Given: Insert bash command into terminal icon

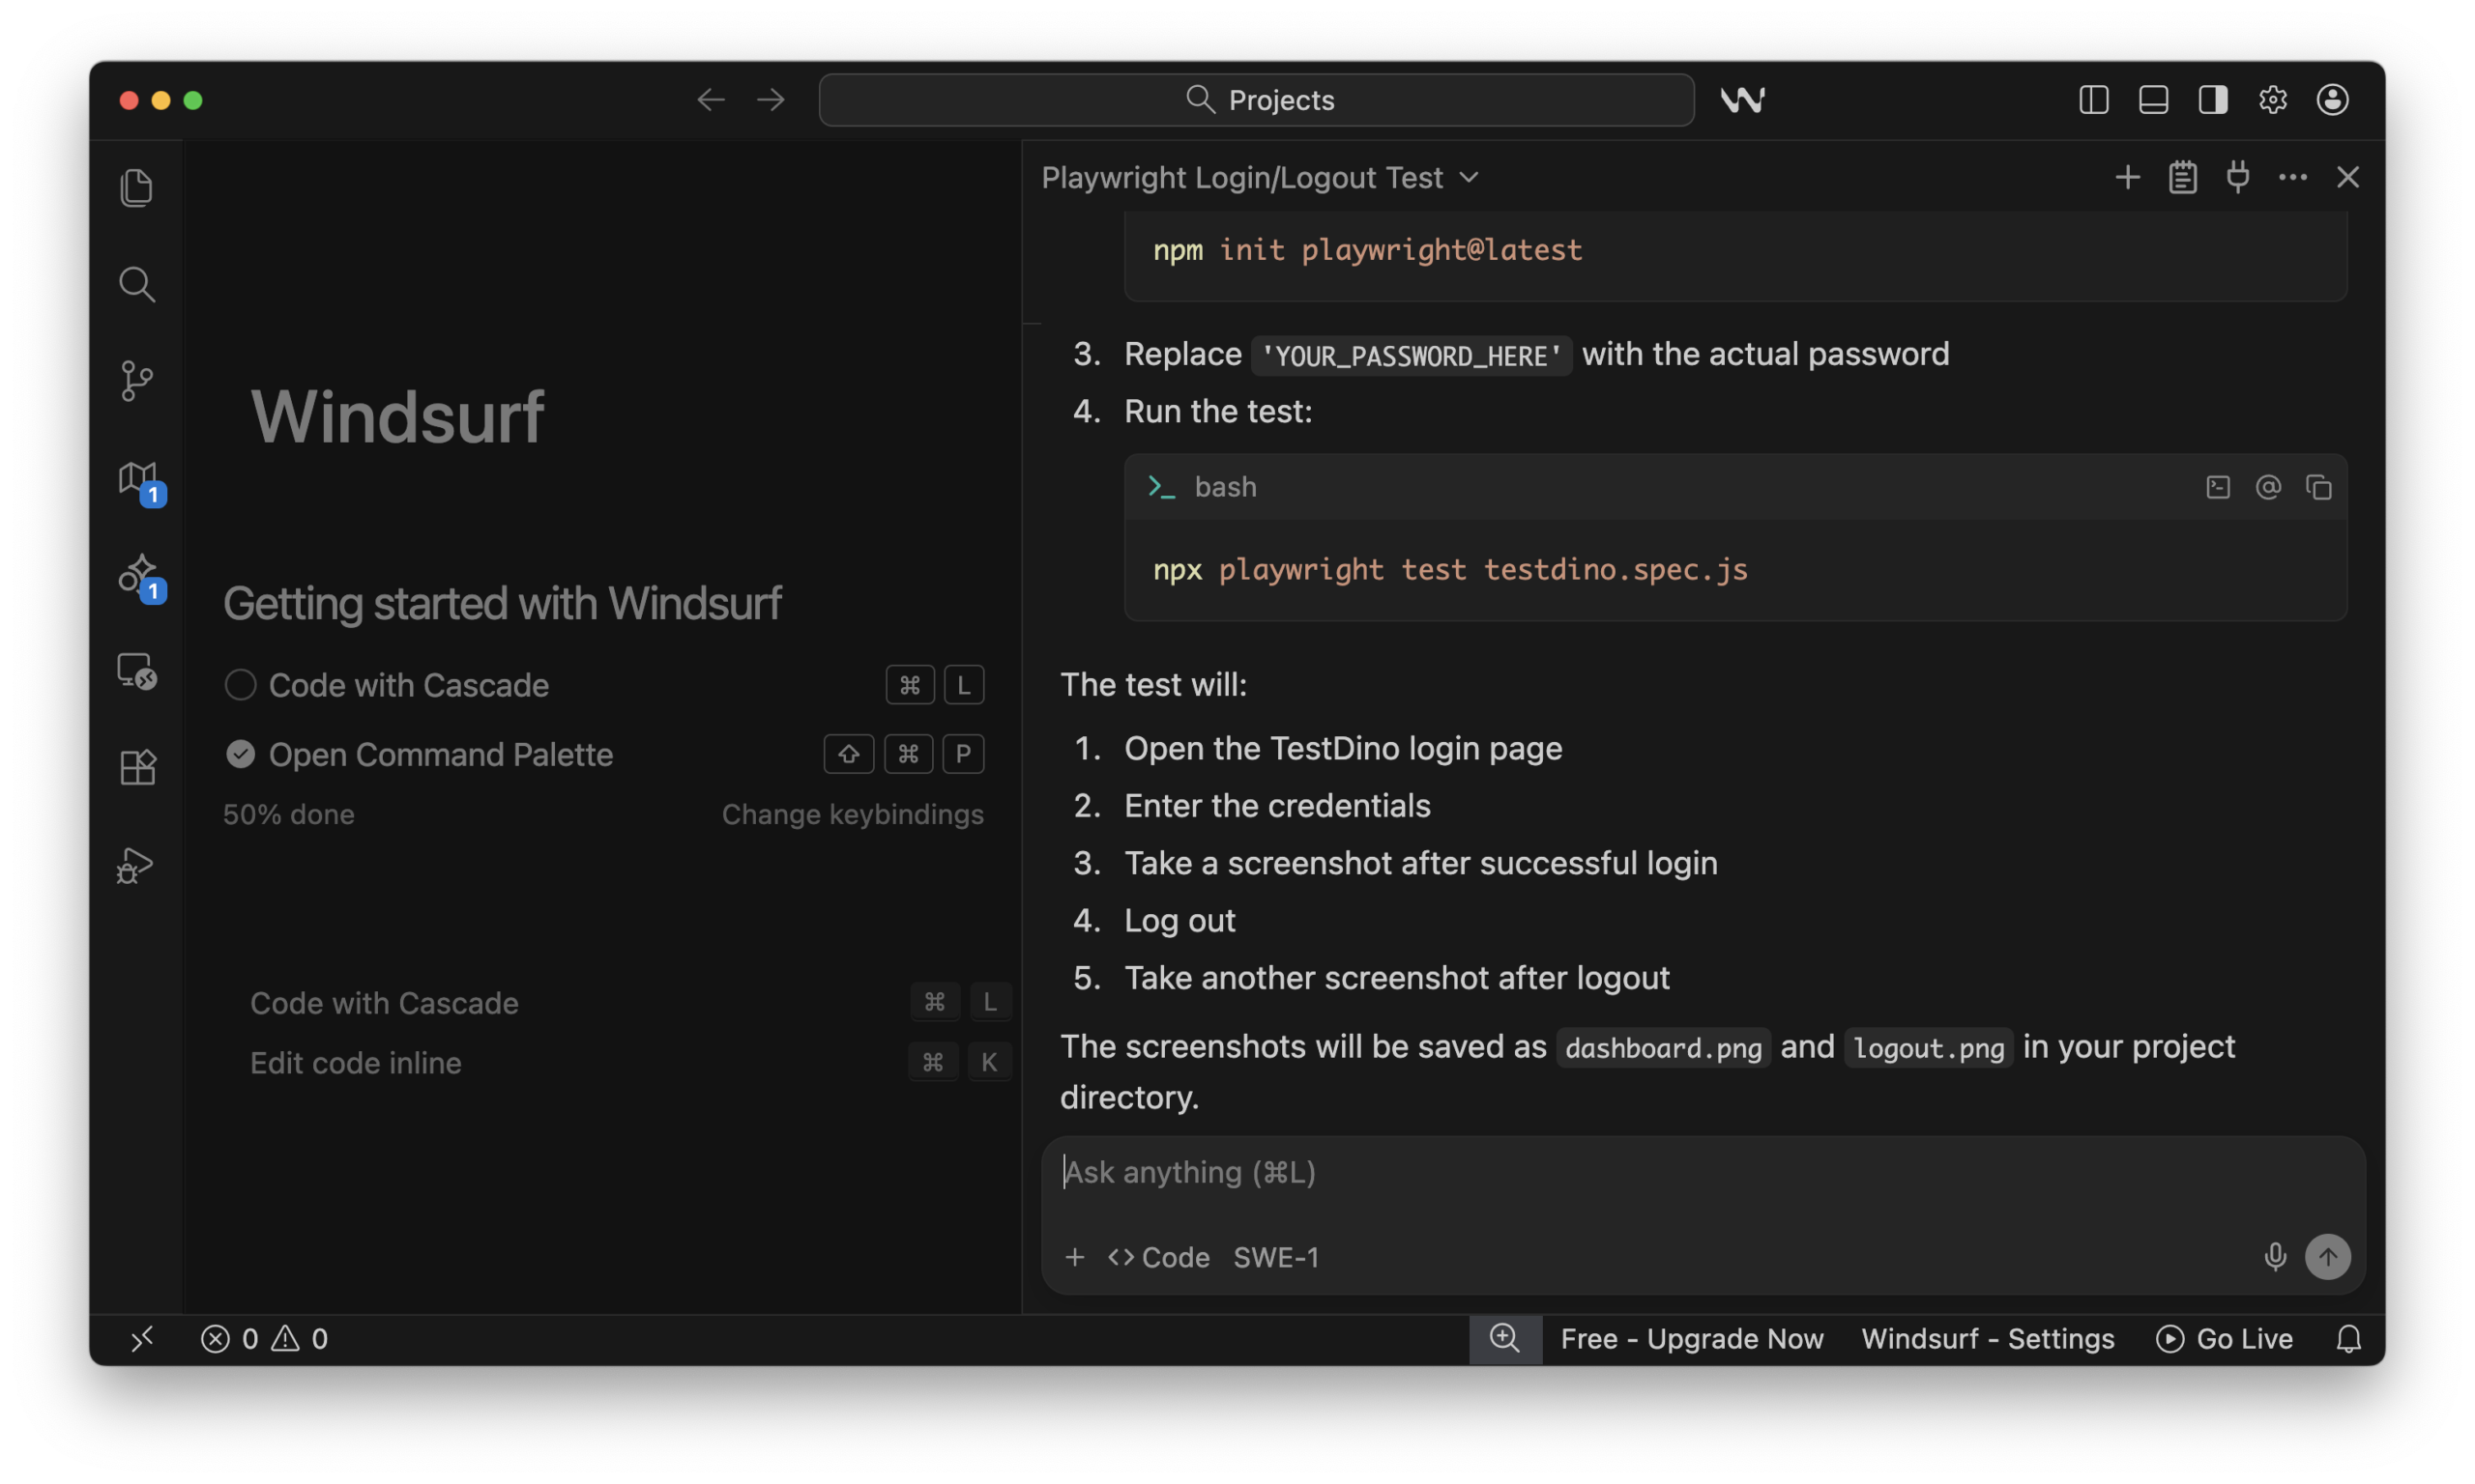Looking at the screenshot, I should tap(2218, 487).
